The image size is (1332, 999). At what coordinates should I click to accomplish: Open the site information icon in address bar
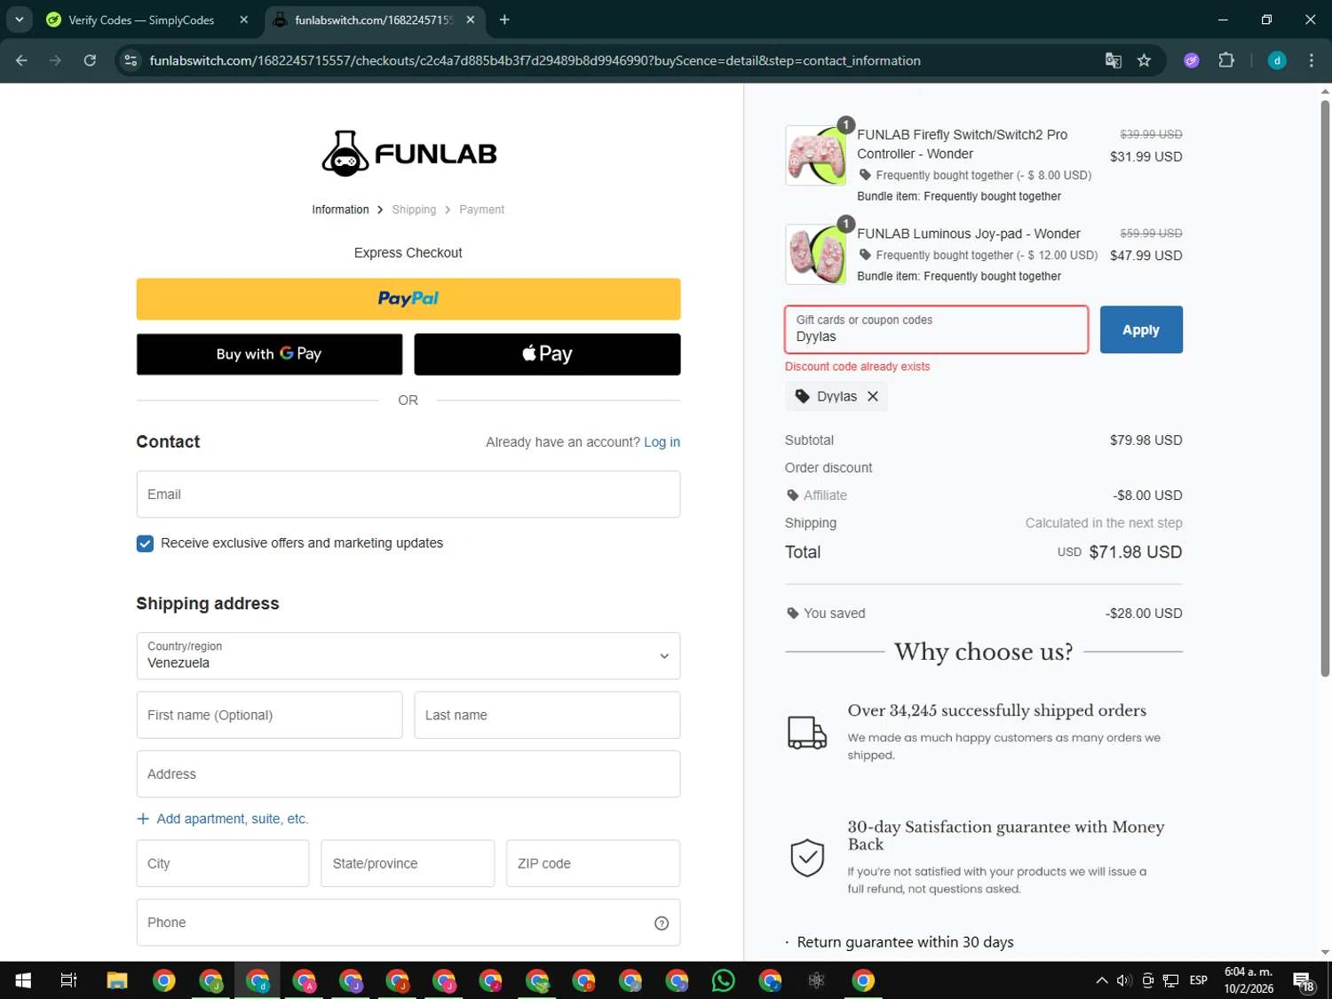131,60
